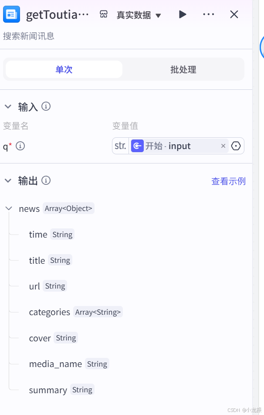Open the expression editor via hexagon icon
Viewport: 264px width, 415px height.
tap(236, 146)
